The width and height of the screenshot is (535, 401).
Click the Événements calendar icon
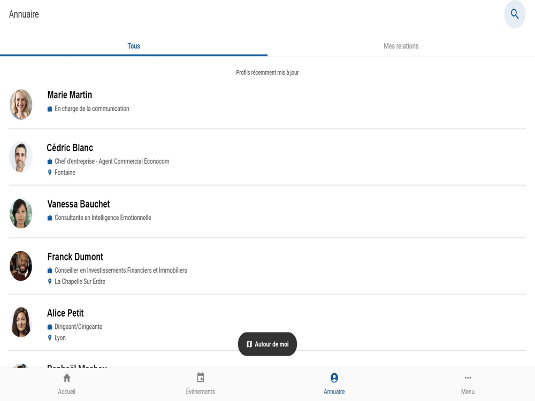pos(201,377)
